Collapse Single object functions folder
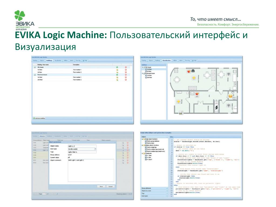Image resolution: width=276 pixels, height=207 pixels. point(142,139)
